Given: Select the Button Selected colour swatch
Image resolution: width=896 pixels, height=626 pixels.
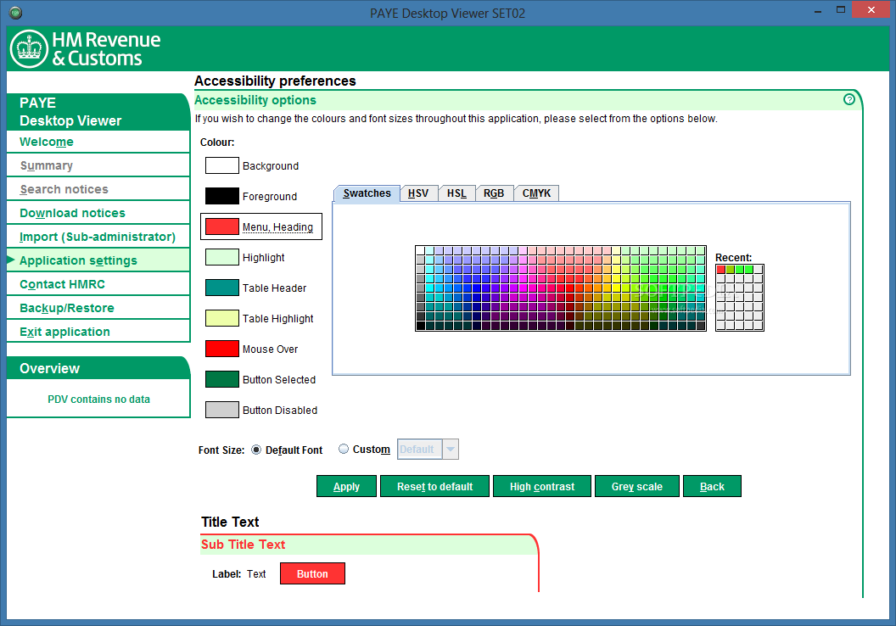Looking at the screenshot, I should click(x=222, y=379).
